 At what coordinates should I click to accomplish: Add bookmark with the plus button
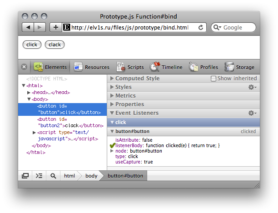(x=56, y=27)
